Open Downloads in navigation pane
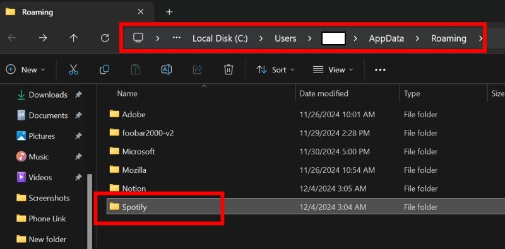 click(48, 95)
